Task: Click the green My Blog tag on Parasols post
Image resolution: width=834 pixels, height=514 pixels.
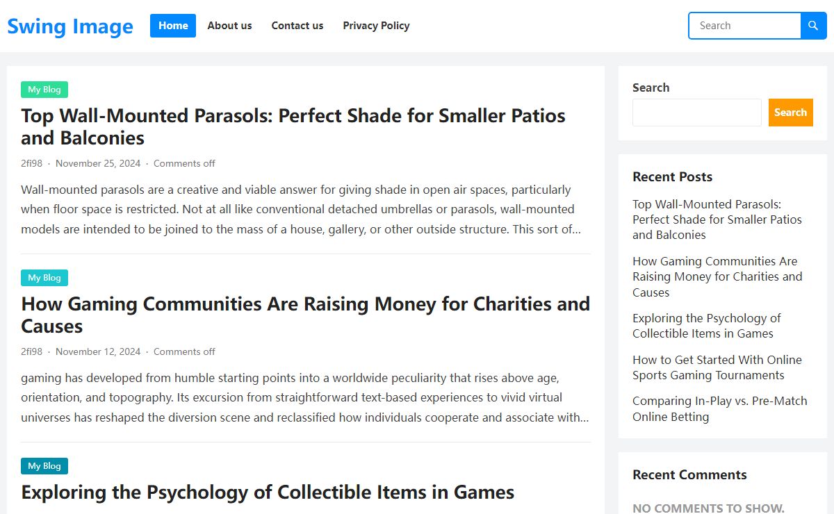Action: tap(44, 90)
